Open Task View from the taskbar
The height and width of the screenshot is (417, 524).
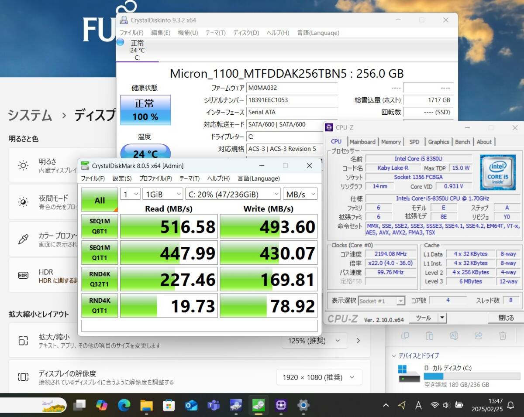tap(79, 405)
